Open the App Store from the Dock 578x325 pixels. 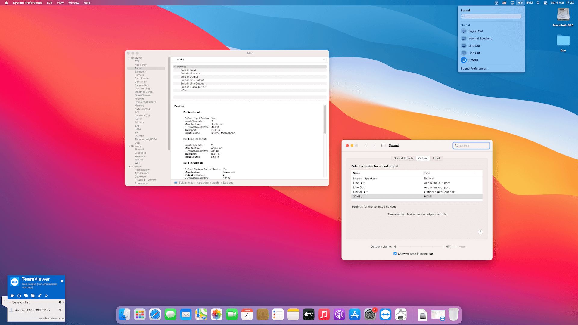pyautogui.click(x=355, y=315)
